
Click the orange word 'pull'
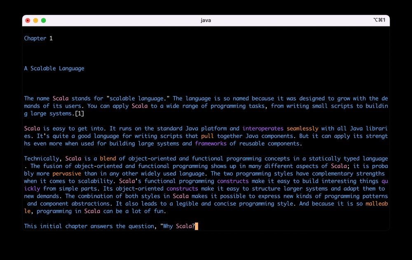pyautogui.click(x=207, y=136)
